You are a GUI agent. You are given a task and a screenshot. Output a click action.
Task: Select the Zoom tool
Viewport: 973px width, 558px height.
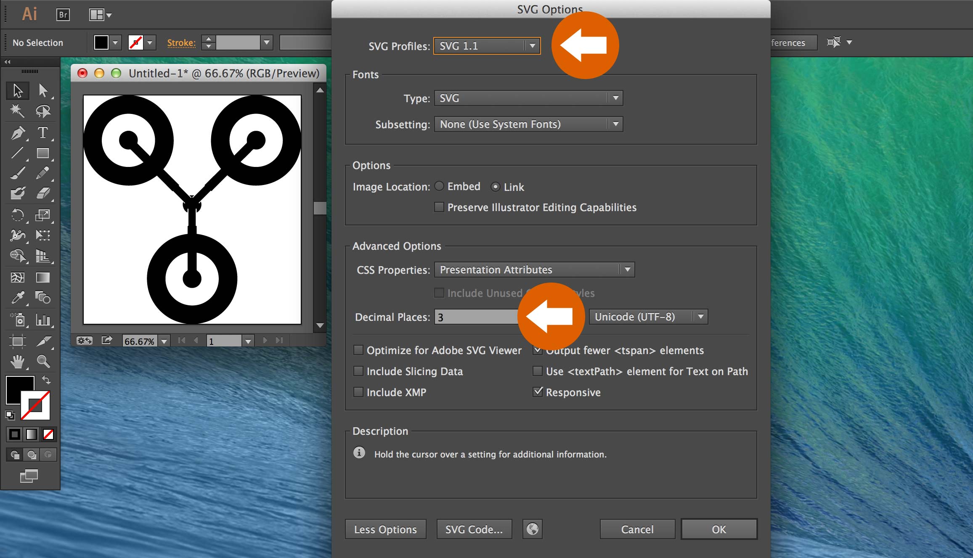[x=43, y=362]
